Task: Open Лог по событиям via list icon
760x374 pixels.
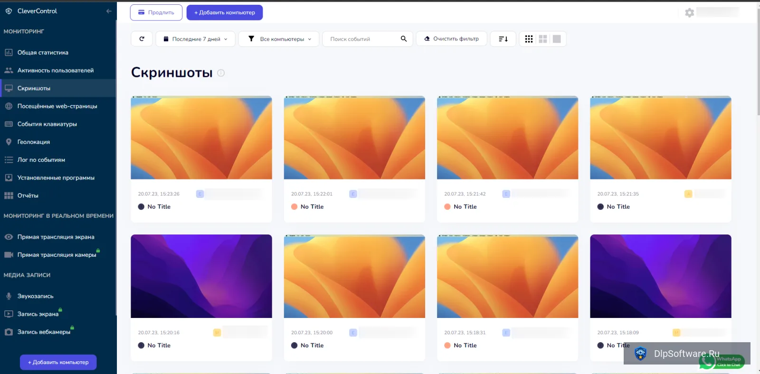Action: click(x=9, y=160)
